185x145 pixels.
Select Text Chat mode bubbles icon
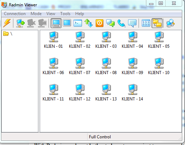coord(110,23)
